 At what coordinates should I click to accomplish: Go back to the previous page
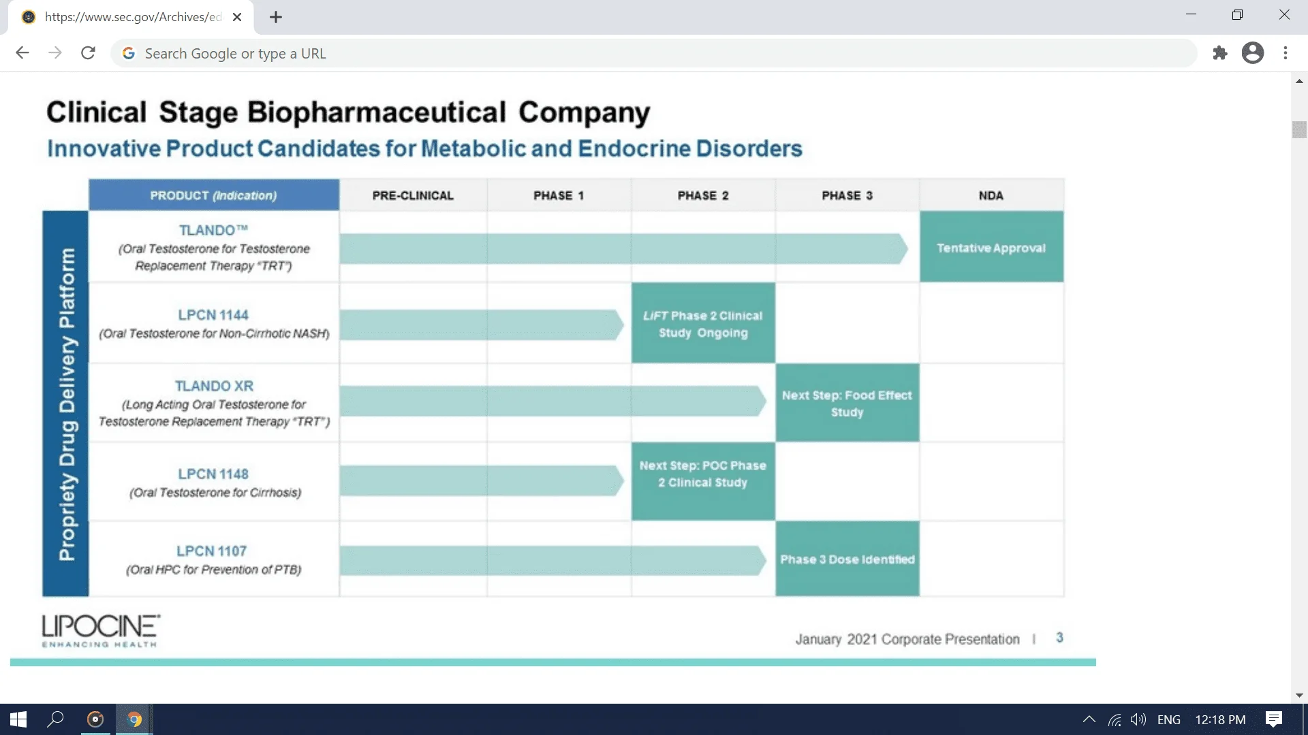[22, 53]
